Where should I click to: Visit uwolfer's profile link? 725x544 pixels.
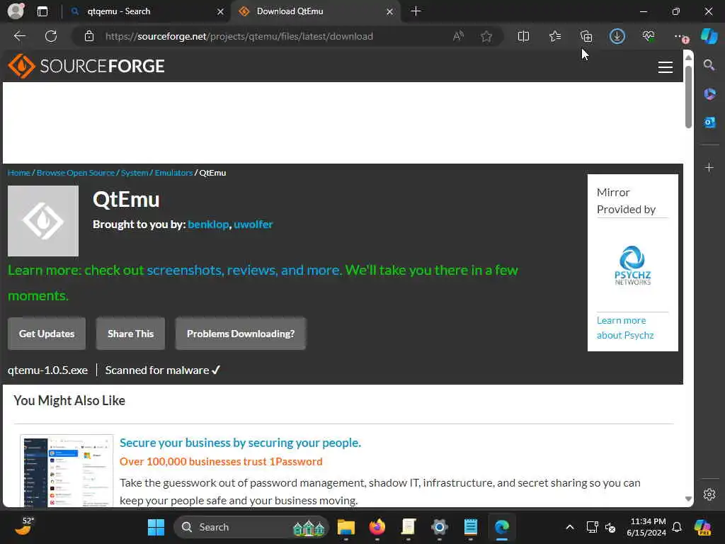pyautogui.click(x=253, y=225)
